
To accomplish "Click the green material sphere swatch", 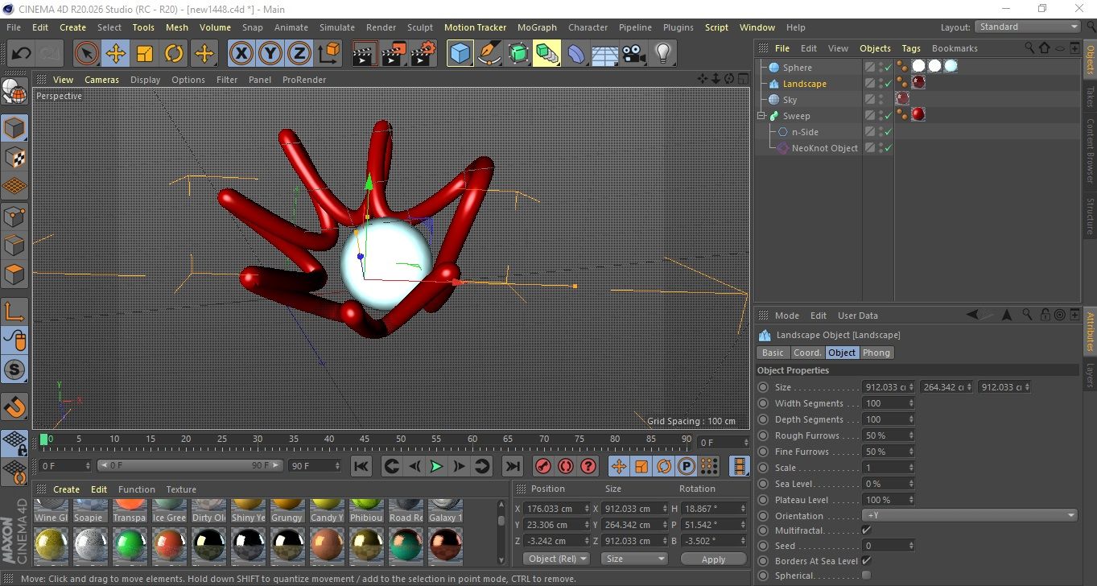I will [129, 546].
